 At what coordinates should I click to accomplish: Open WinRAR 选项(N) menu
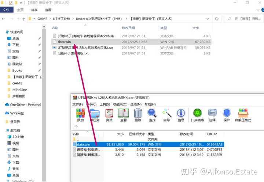point(136,104)
